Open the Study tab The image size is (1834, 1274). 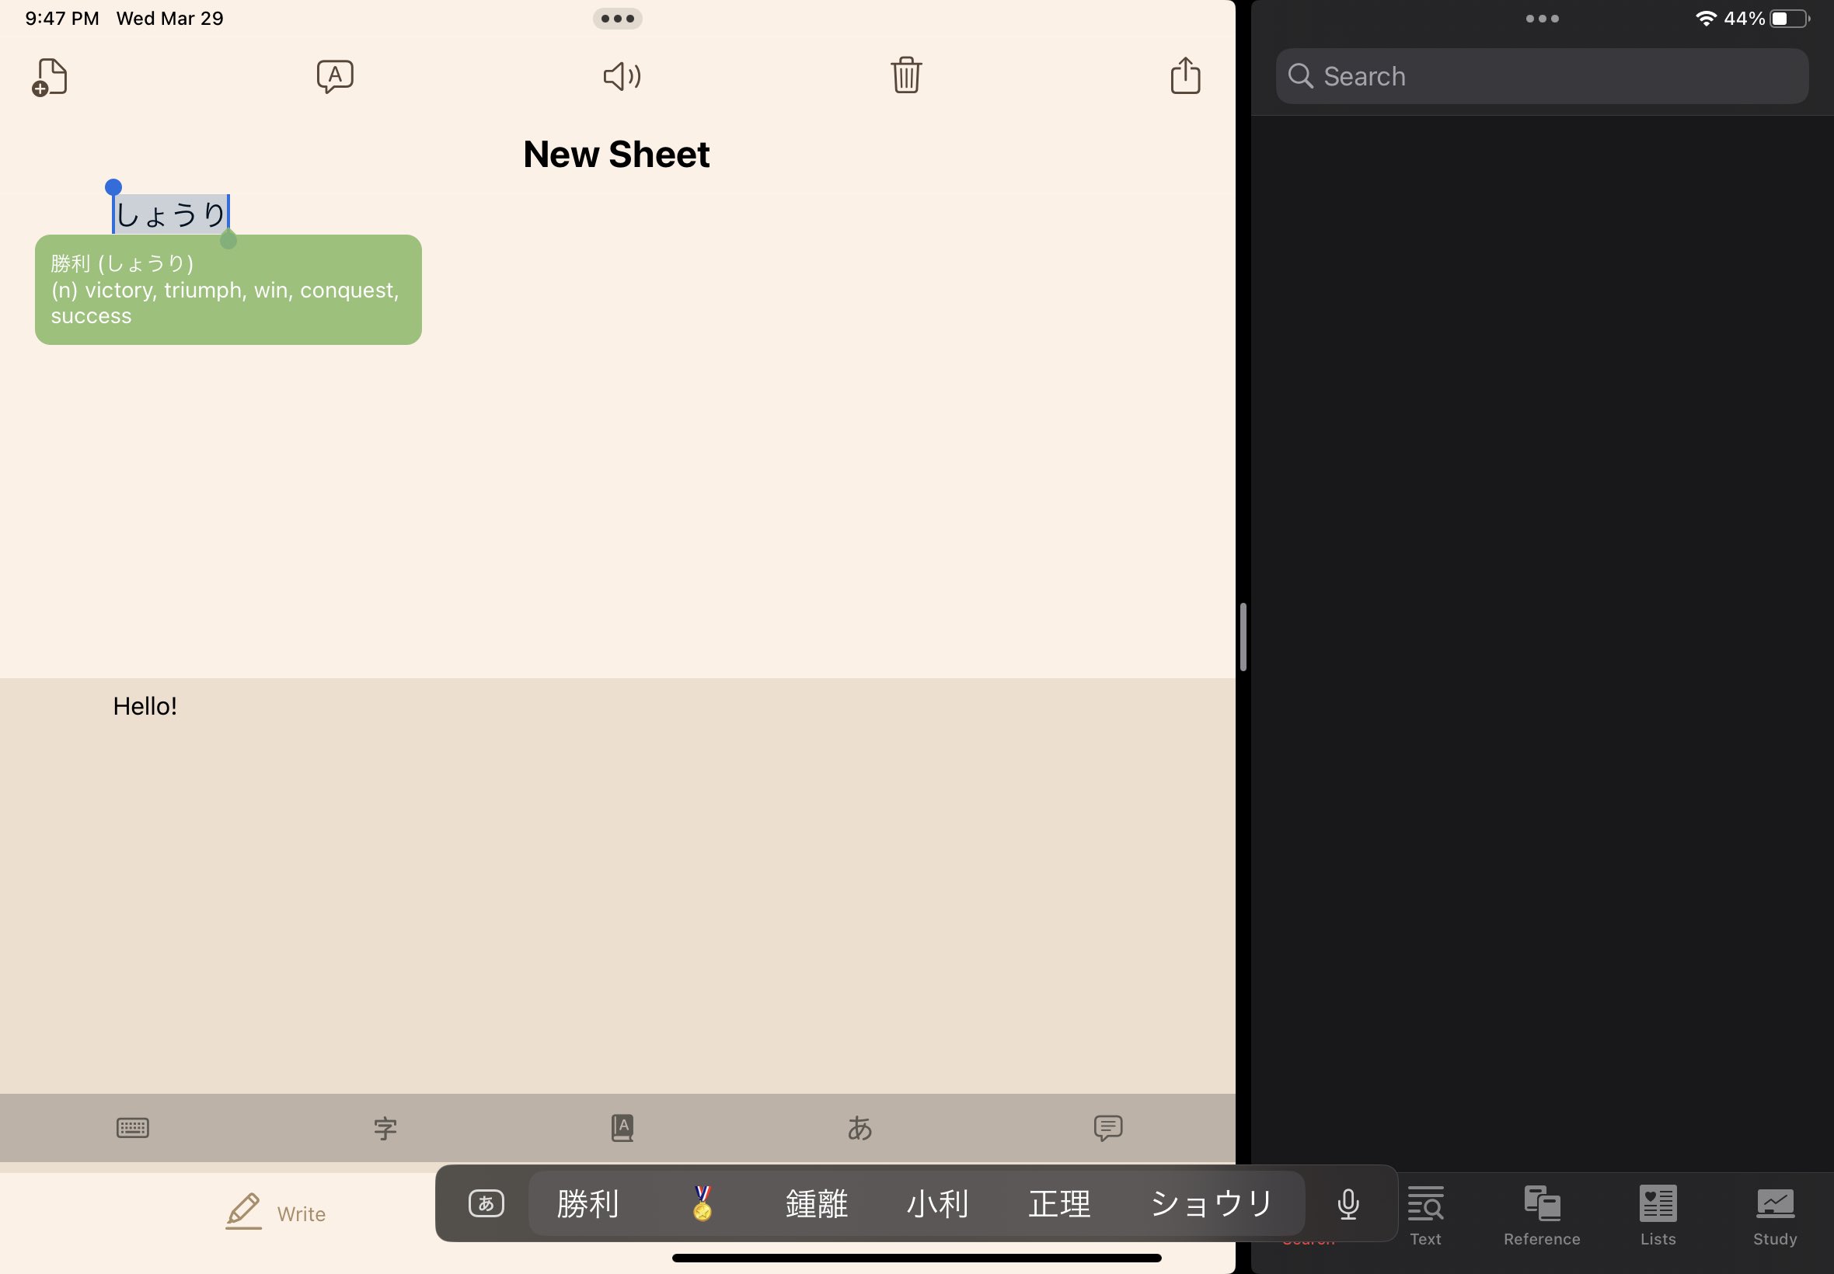tap(1774, 1216)
